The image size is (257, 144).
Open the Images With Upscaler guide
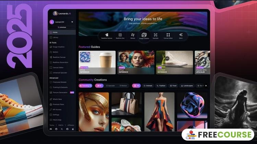203,62
